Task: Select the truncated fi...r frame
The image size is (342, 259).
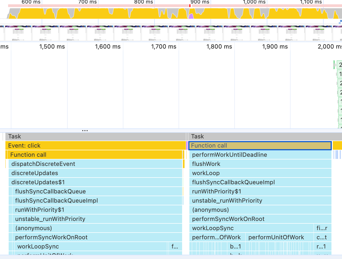Action: click(x=322, y=228)
